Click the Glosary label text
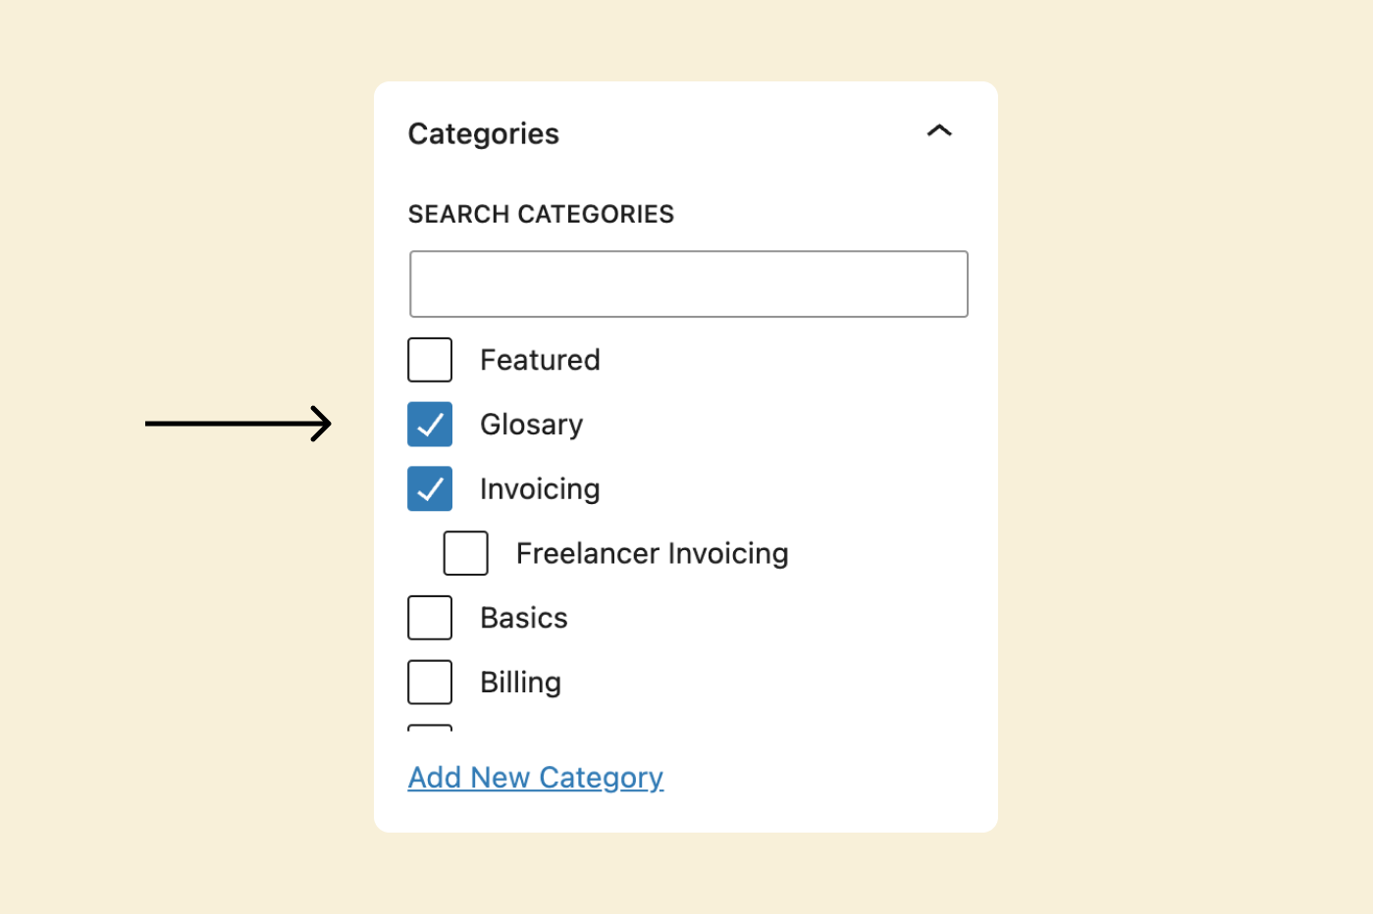1373x914 pixels. [531, 425]
